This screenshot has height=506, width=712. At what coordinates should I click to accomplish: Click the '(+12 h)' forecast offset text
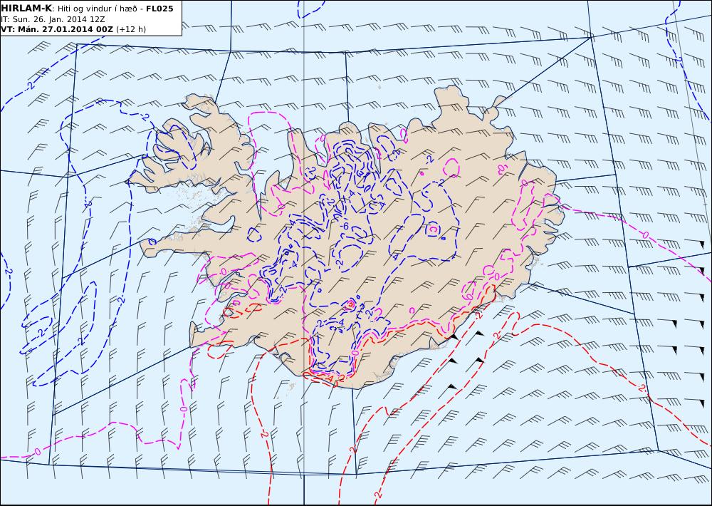131,29
